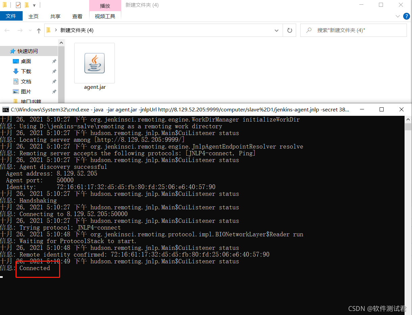Maximize the Explorer window
This screenshot has width=412, height=315.
(x=381, y=5)
